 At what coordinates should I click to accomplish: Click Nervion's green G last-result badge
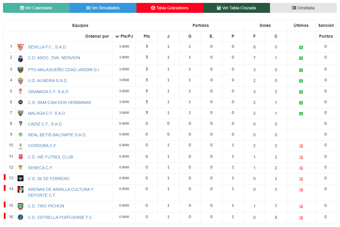(x=301, y=58)
